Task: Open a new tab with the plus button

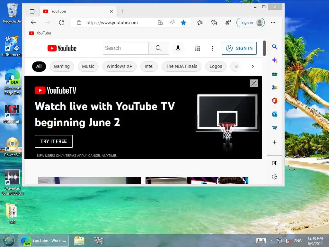Action: pyautogui.click(x=122, y=11)
